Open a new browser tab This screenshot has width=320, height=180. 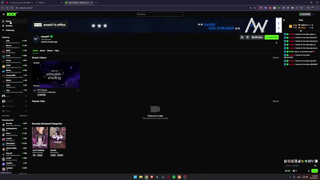click(x=96, y=2)
